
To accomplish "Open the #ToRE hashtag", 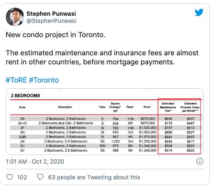I will click(x=16, y=80).
